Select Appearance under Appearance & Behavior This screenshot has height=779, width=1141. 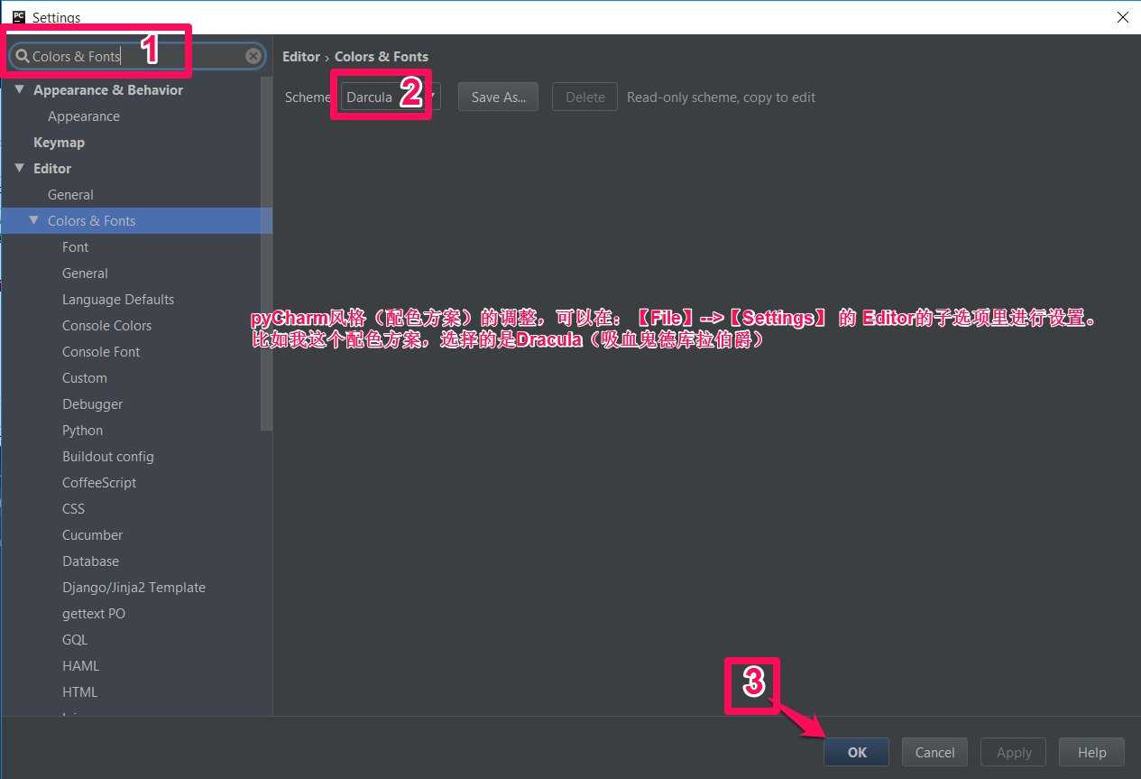point(84,116)
